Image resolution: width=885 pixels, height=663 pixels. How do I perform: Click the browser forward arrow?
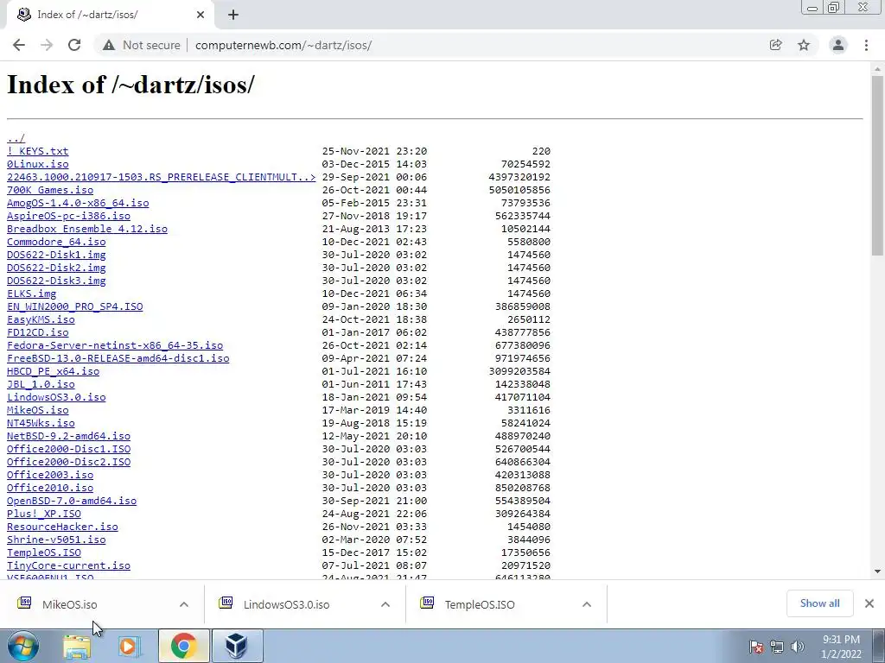click(x=47, y=45)
